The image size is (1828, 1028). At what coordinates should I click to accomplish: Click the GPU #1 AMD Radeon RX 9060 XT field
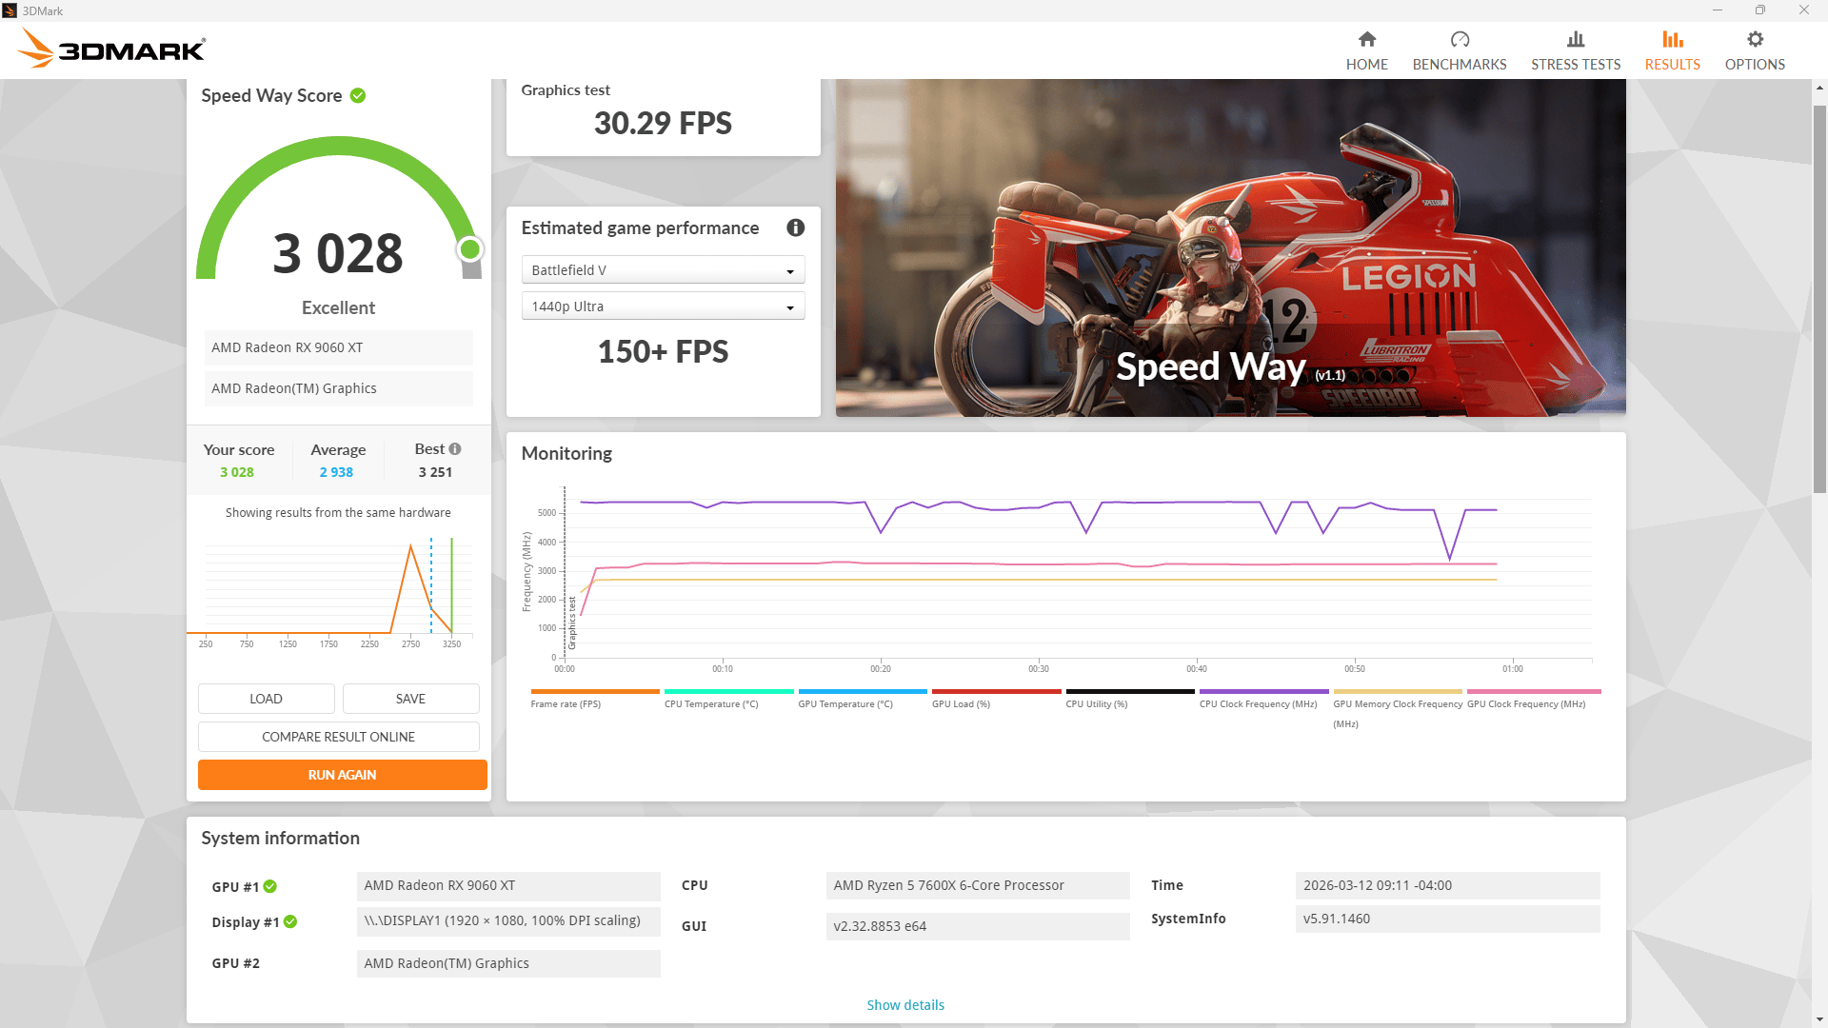pyautogui.click(x=508, y=885)
